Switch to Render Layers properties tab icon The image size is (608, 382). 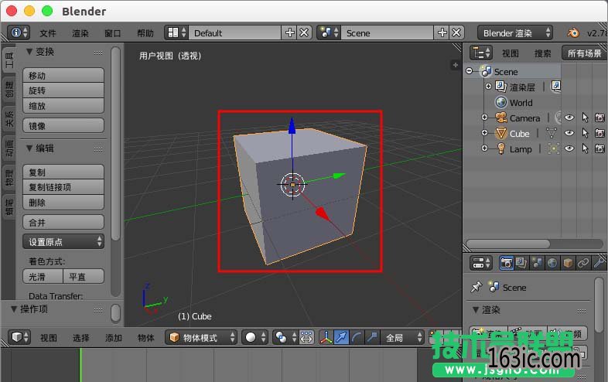point(521,263)
